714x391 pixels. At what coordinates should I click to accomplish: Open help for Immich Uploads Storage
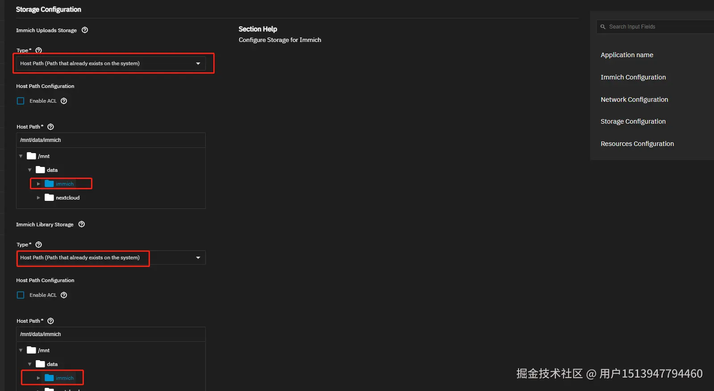click(x=85, y=30)
